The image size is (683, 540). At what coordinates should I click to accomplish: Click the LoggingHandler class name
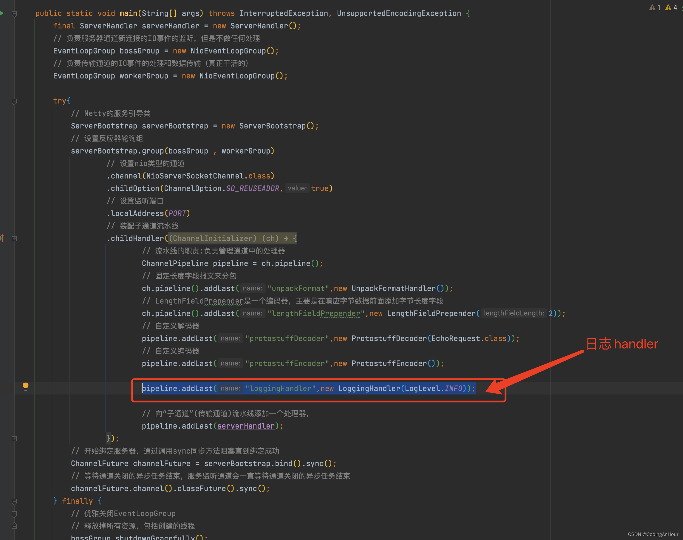[369, 388]
